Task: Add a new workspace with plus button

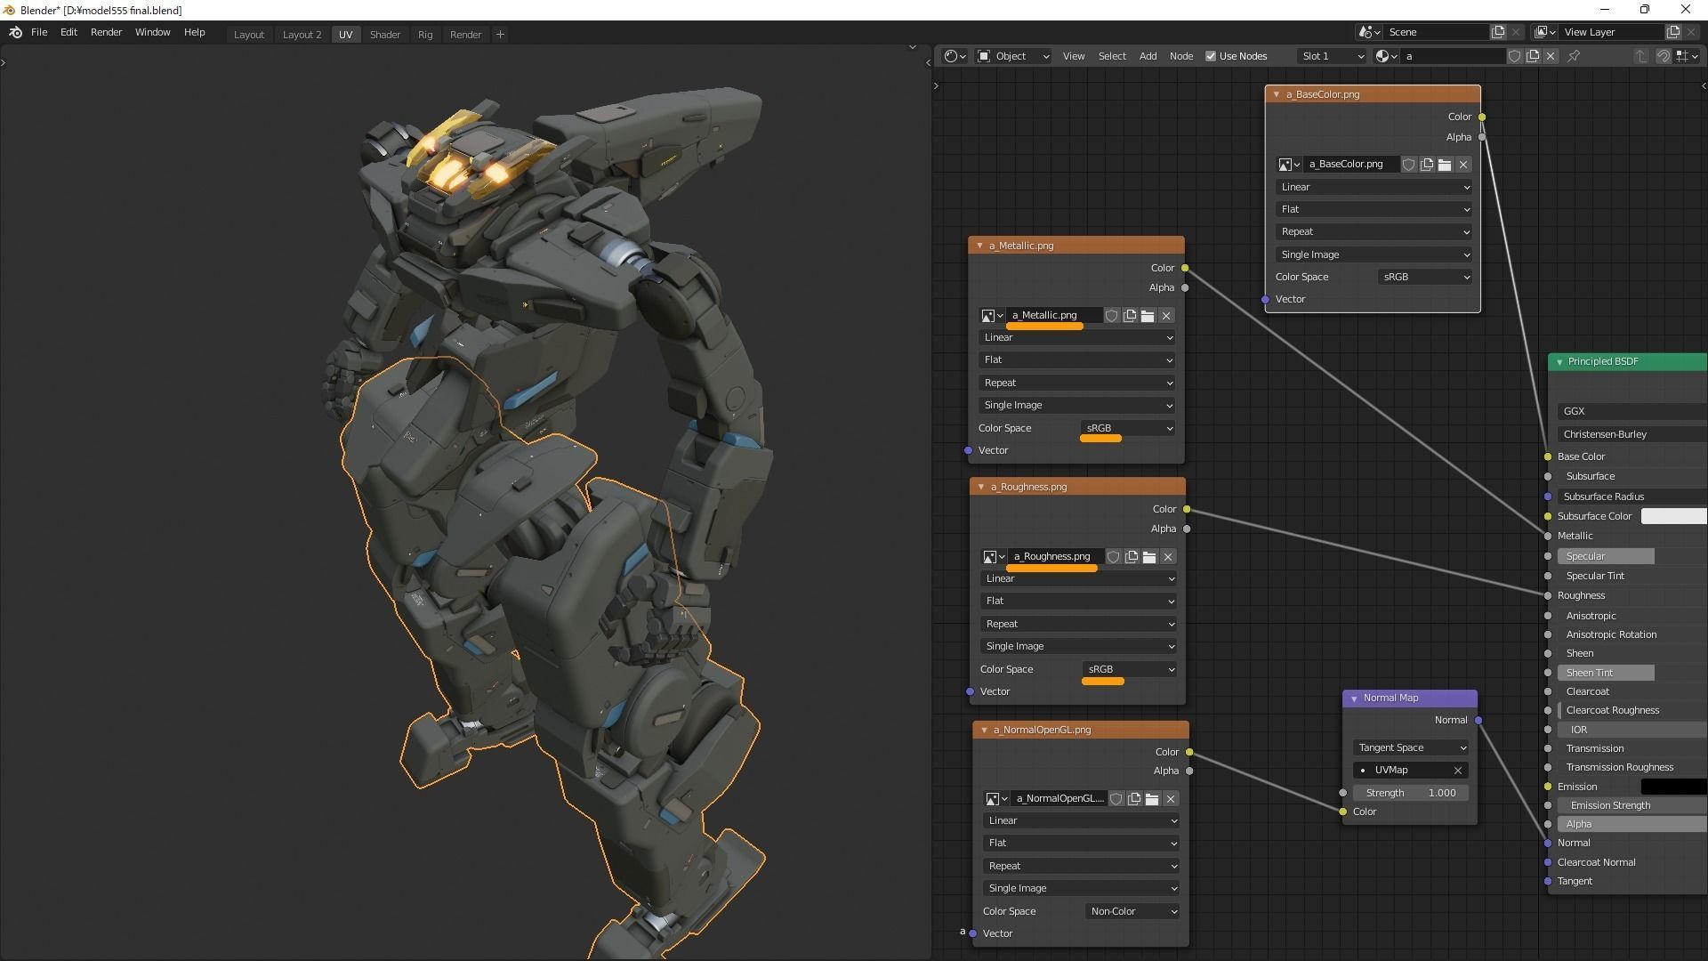Action: [500, 35]
